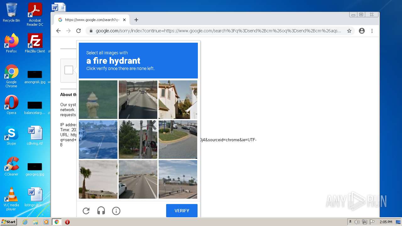This screenshot has width=402, height=226.
Task: Go back in Chrome
Action: tap(58, 31)
